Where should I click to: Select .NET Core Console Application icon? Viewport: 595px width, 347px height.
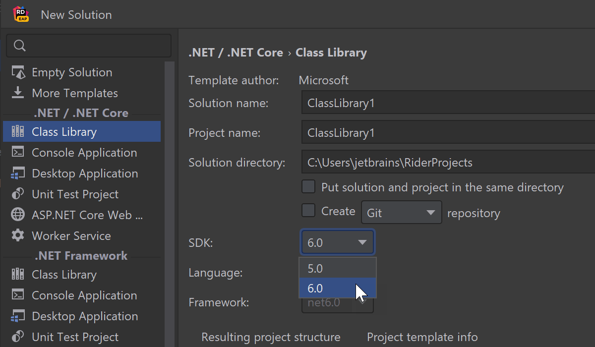(18, 153)
